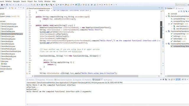The height and width of the screenshot is (106, 189).
Task: Select DemoCurry.java in Package Explorer
Action: click(7, 29)
